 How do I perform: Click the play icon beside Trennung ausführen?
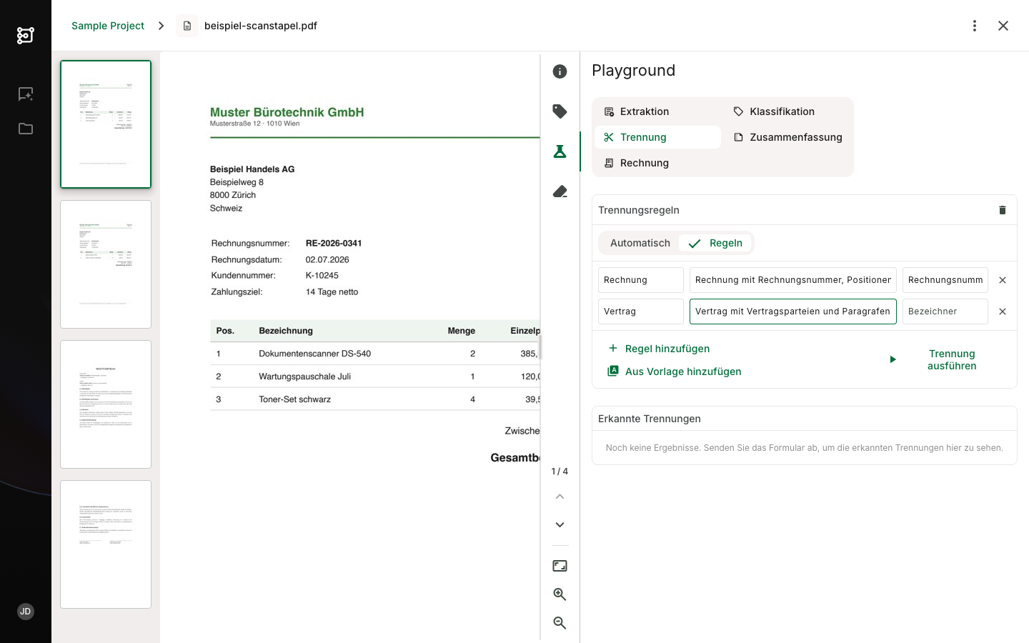point(893,359)
